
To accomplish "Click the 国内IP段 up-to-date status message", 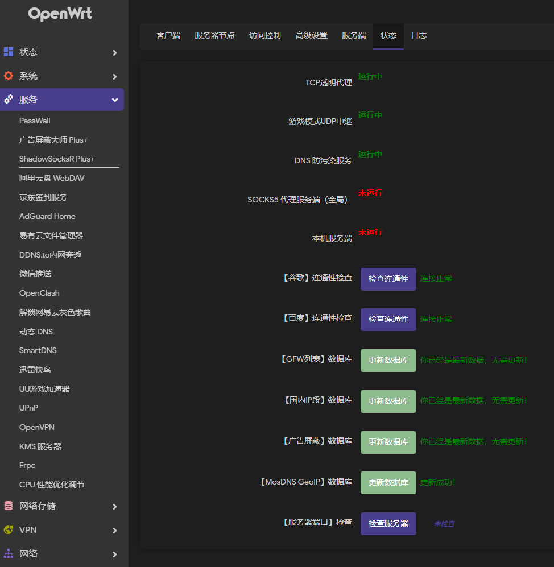I will (x=473, y=401).
